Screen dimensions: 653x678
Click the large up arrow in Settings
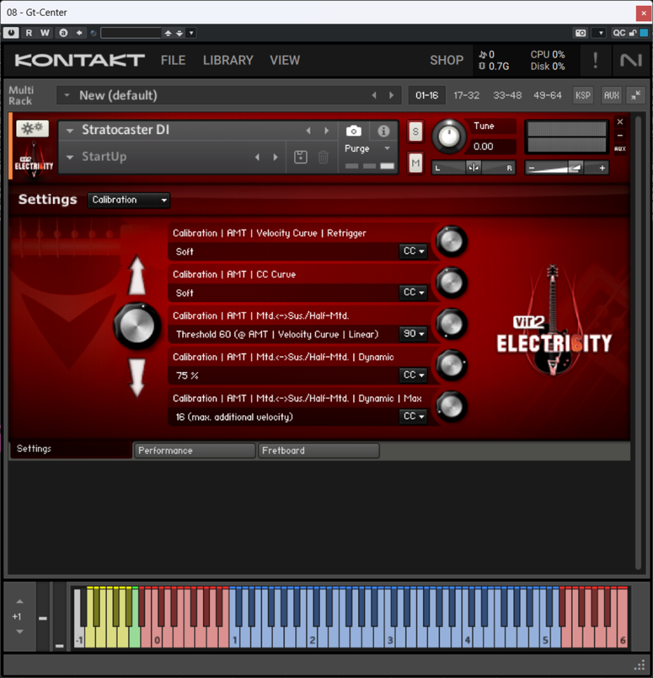pos(137,276)
